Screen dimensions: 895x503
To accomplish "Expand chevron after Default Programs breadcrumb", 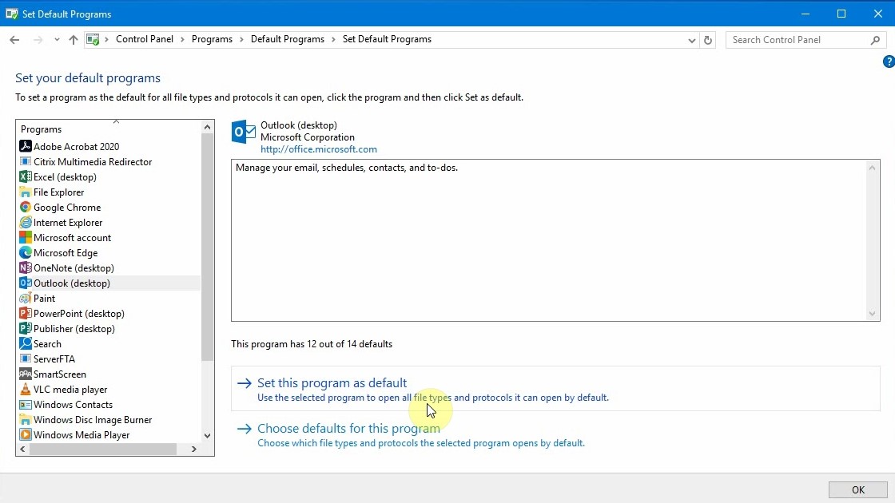I will click(x=333, y=39).
